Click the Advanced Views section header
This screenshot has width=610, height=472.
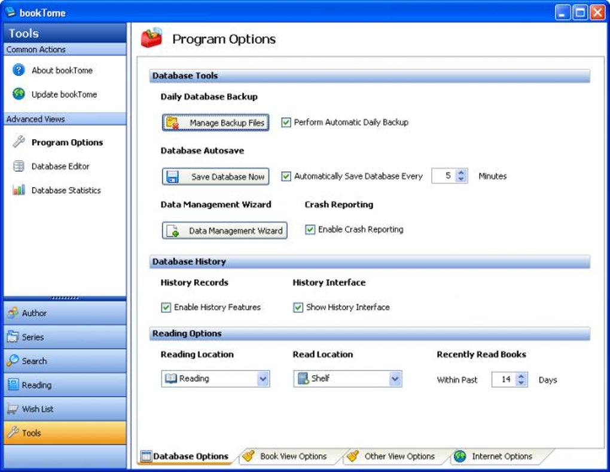65,119
